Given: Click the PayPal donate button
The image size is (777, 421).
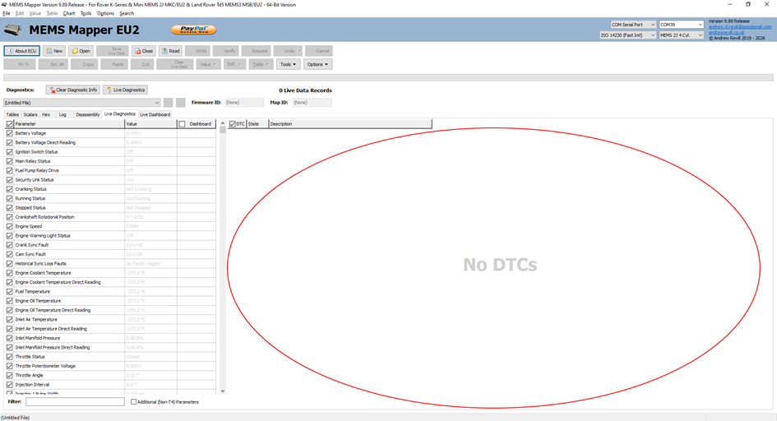Looking at the screenshot, I should [193, 30].
